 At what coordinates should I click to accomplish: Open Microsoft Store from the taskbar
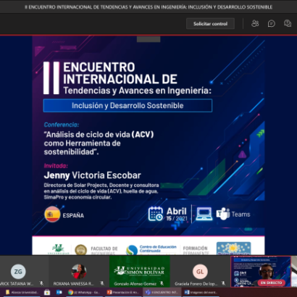coord(47,292)
